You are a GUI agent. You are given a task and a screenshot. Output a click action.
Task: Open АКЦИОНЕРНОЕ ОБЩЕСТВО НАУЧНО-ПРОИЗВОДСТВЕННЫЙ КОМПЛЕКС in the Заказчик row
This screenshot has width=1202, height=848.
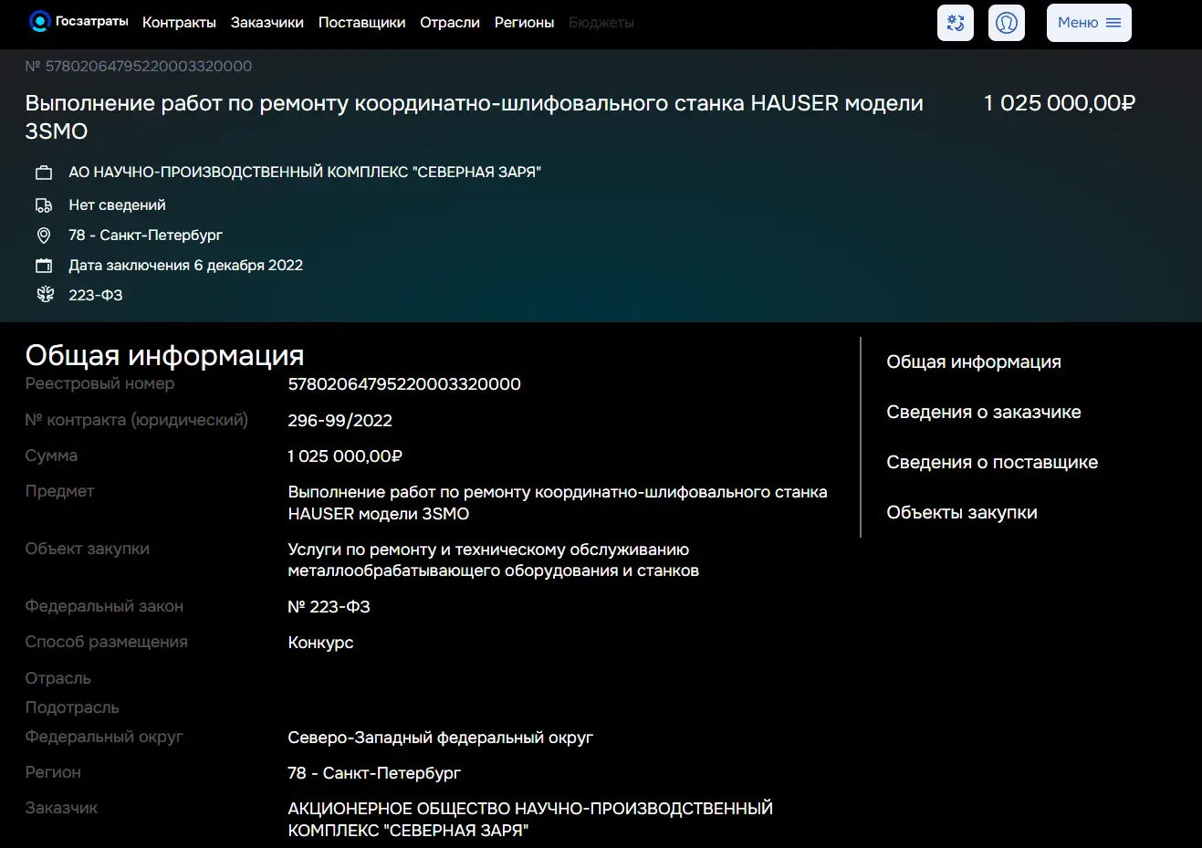pos(530,820)
